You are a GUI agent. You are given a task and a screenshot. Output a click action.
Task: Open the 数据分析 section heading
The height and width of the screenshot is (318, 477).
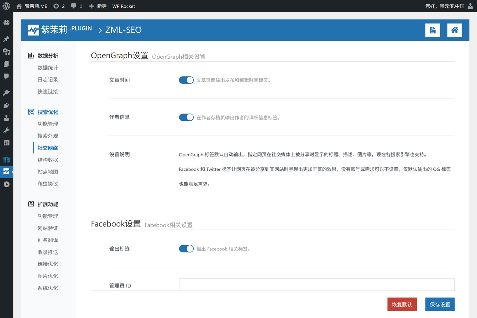point(48,56)
